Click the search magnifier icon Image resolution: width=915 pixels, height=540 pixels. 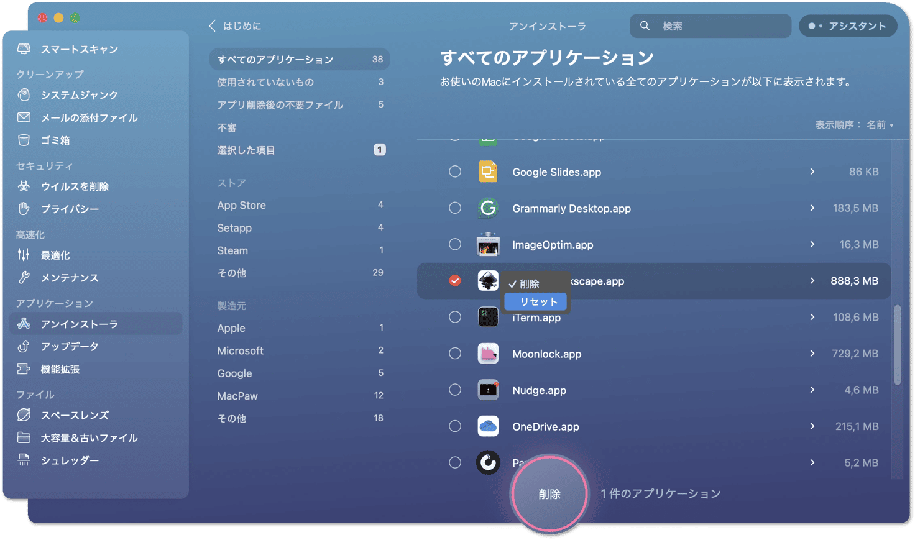point(645,26)
